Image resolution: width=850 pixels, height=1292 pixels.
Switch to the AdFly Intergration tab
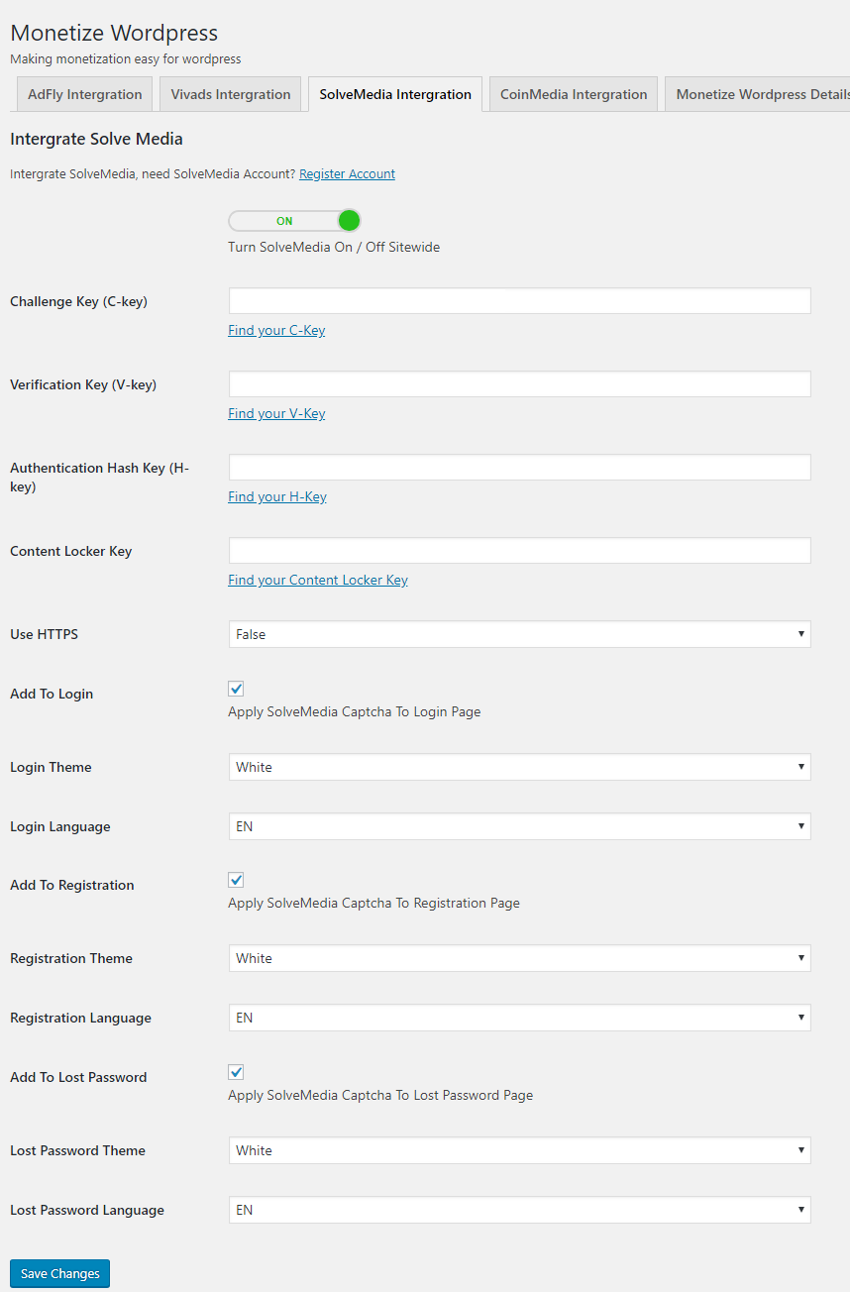84,95
